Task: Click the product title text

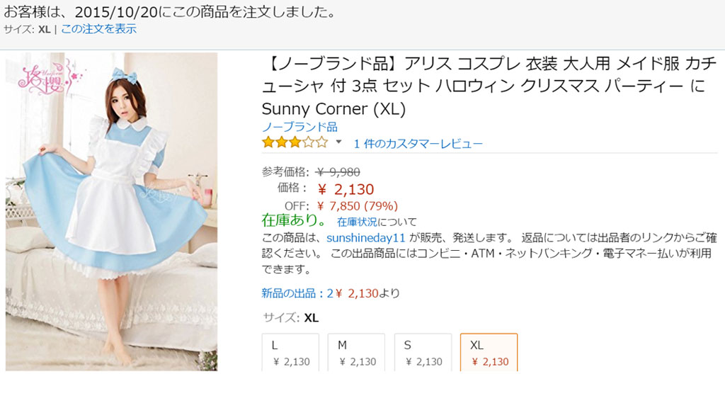Action: [489, 86]
